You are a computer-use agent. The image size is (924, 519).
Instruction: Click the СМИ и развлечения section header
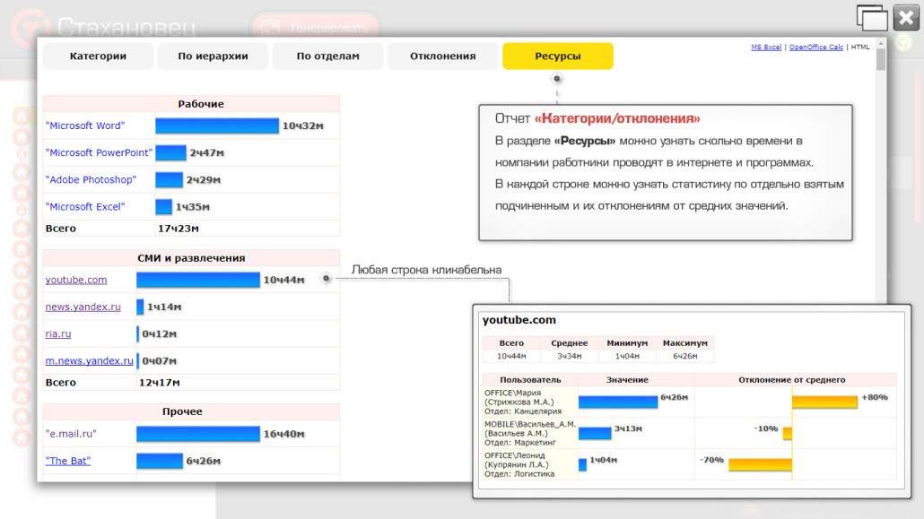click(x=191, y=258)
